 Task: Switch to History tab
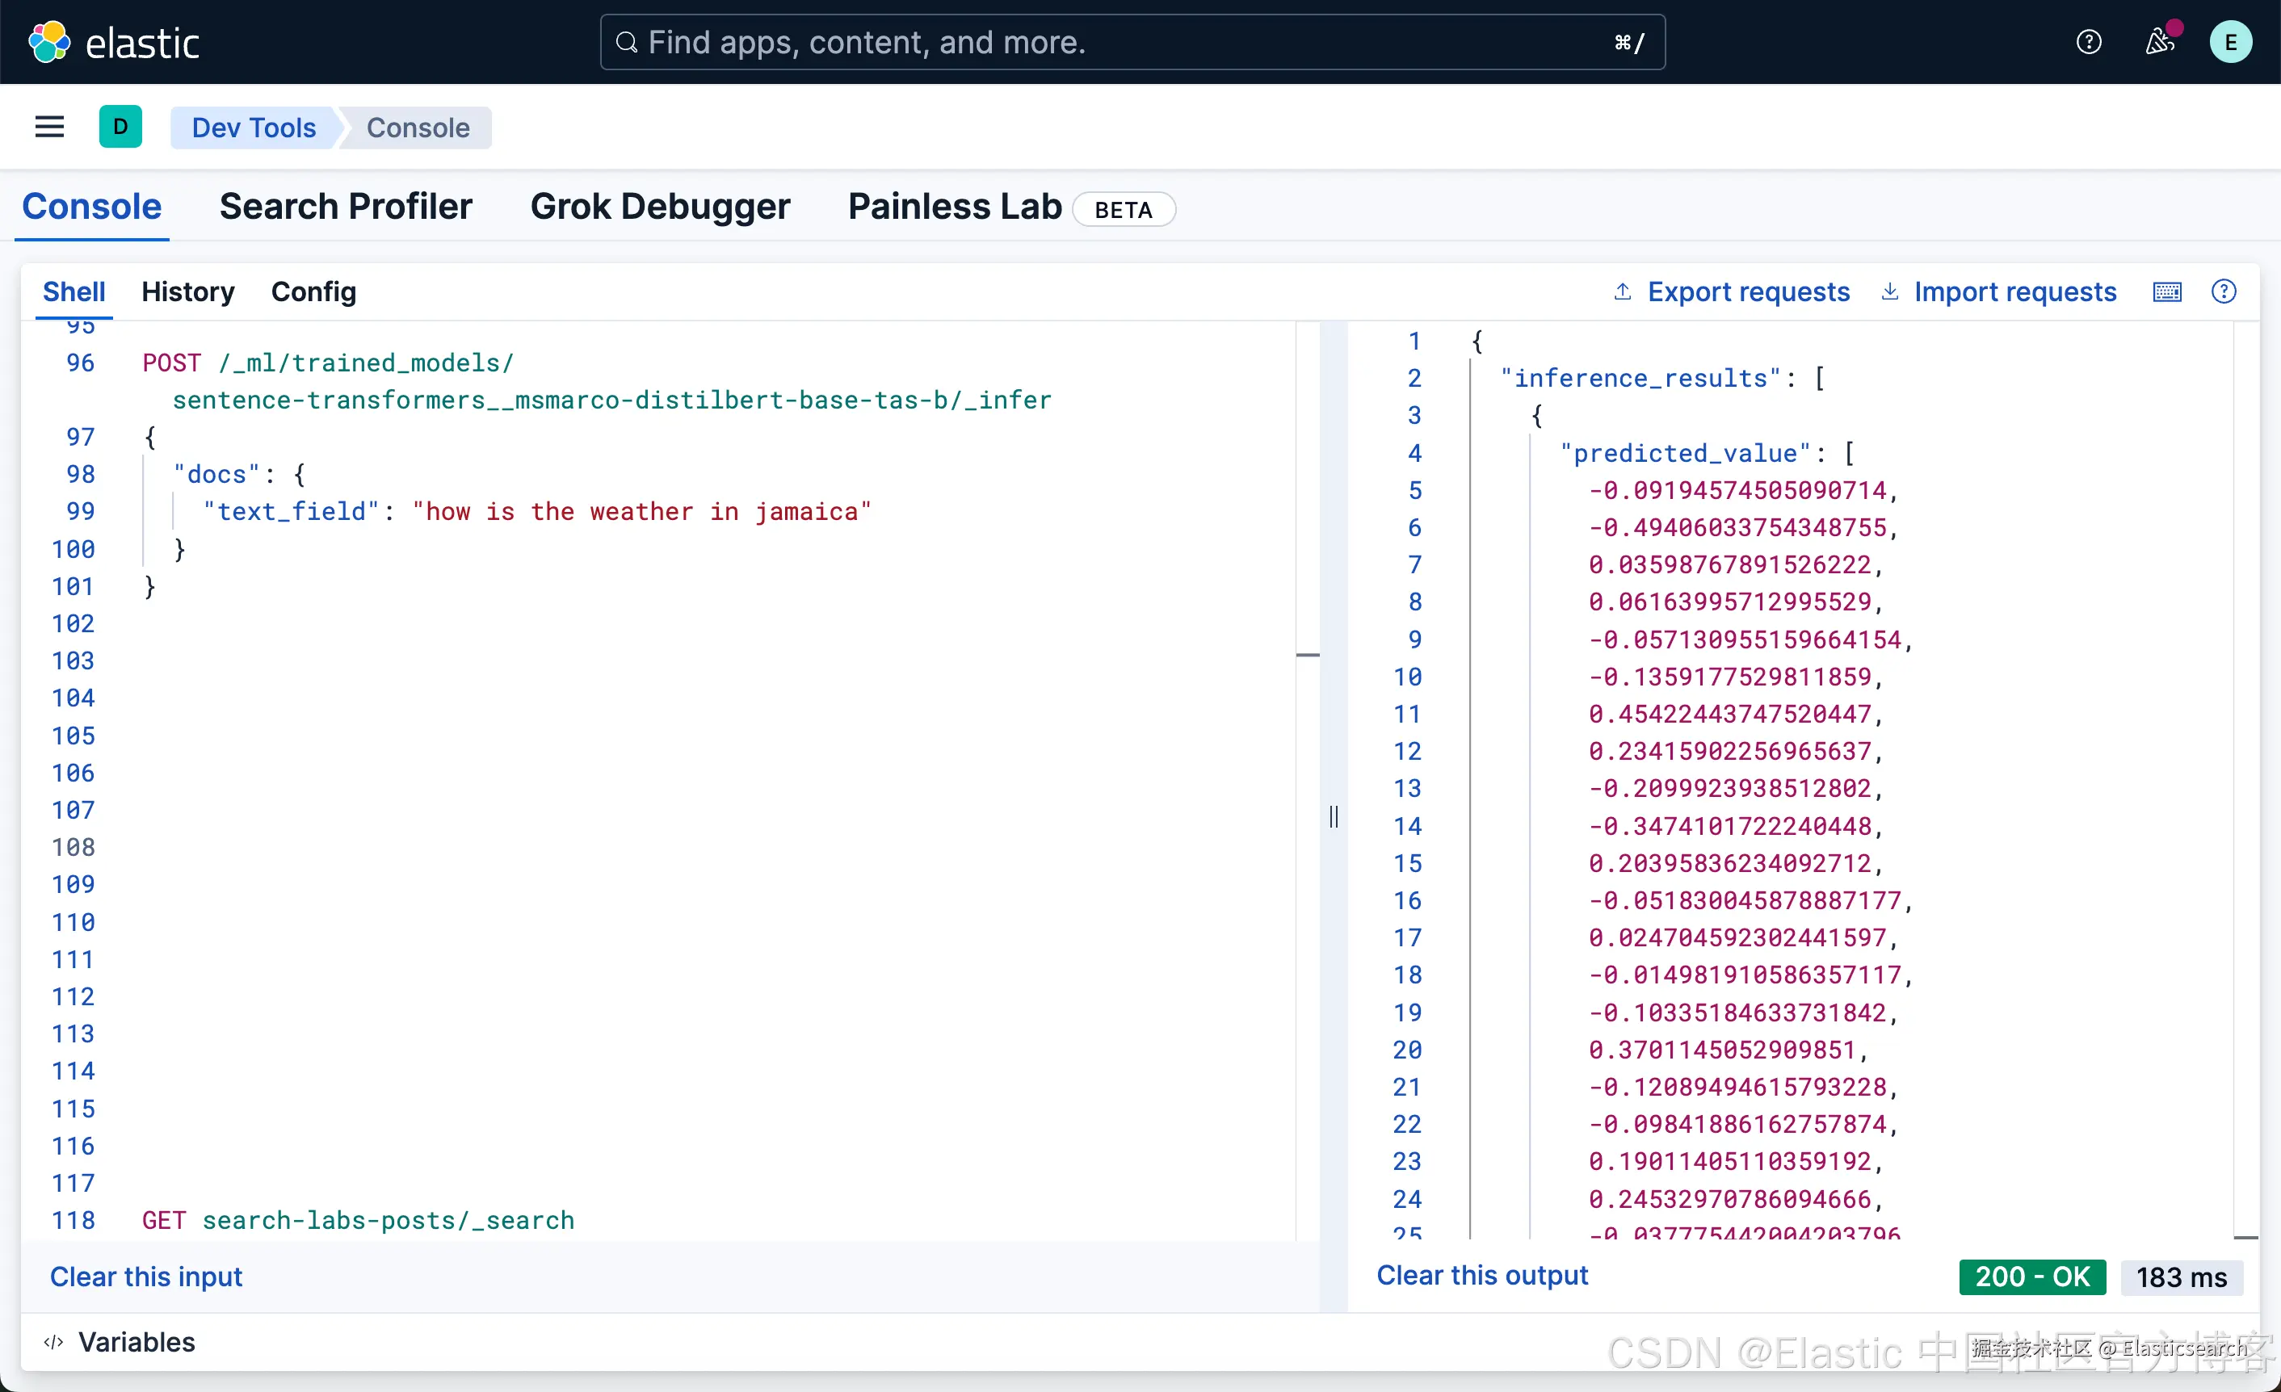(x=188, y=292)
